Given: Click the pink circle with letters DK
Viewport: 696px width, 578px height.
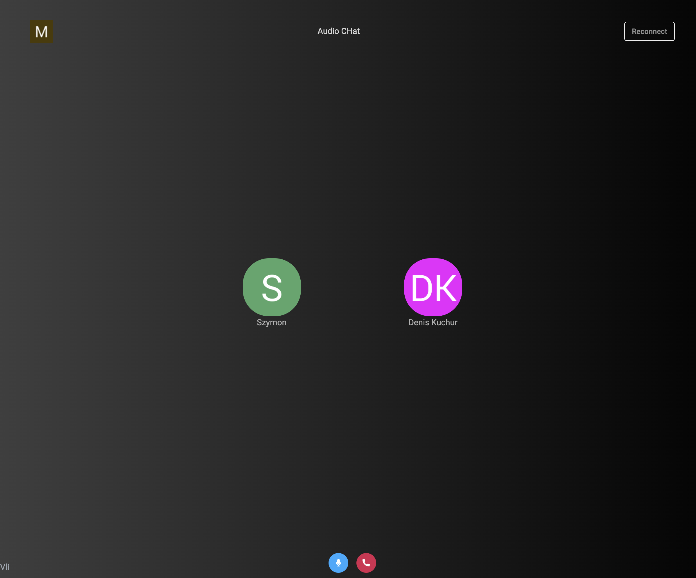Looking at the screenshot, I should (433, 287).
